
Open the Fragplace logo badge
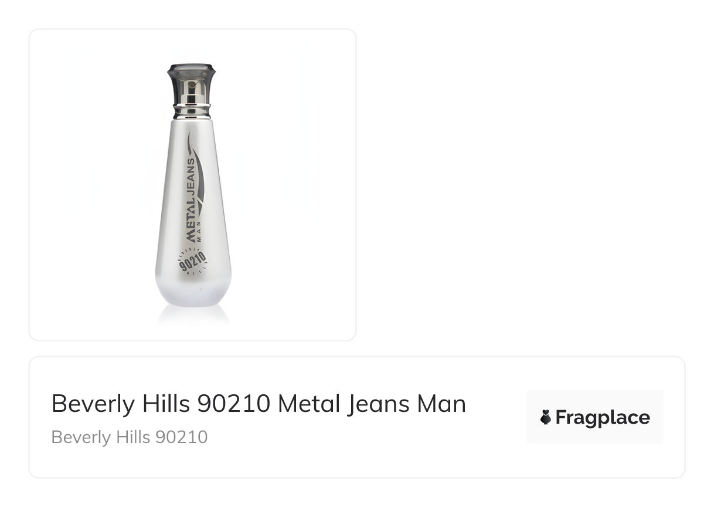594,417
